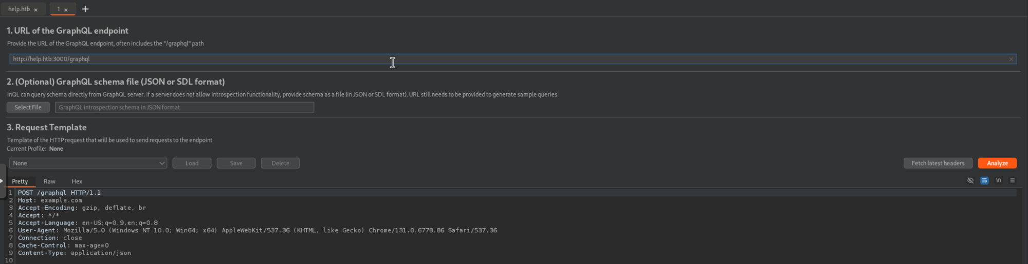The width and height of the screenshot is (1028, 264).
Task: Open the request profile dropdown showing None
Action: (88, 163)
